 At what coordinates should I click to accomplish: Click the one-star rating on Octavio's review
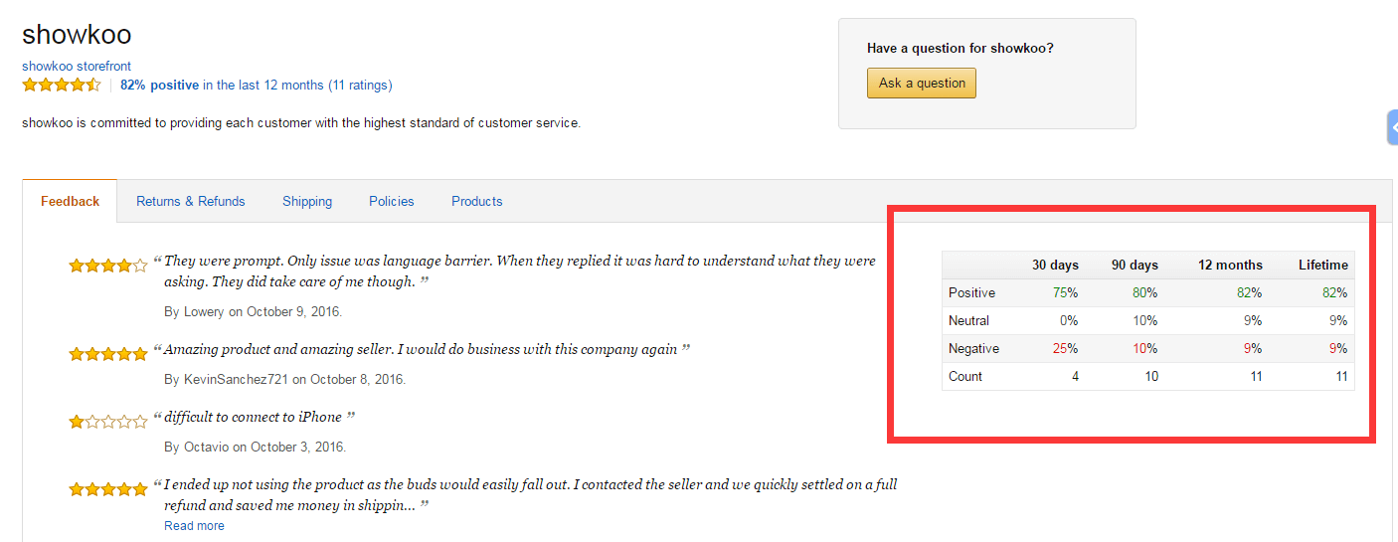pos(108,422)
